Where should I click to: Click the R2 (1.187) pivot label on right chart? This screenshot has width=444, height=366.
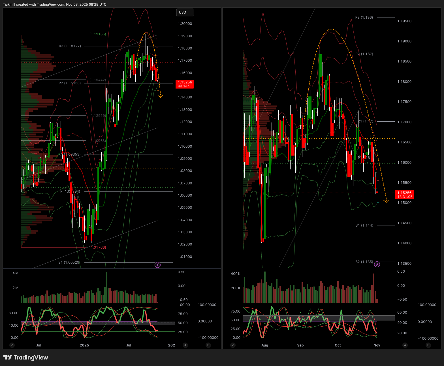[364, 54]
